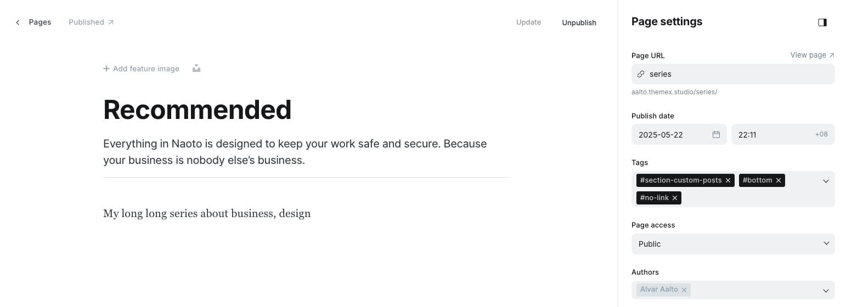Remove author Alvar Aalto

[x=684, y=290]
